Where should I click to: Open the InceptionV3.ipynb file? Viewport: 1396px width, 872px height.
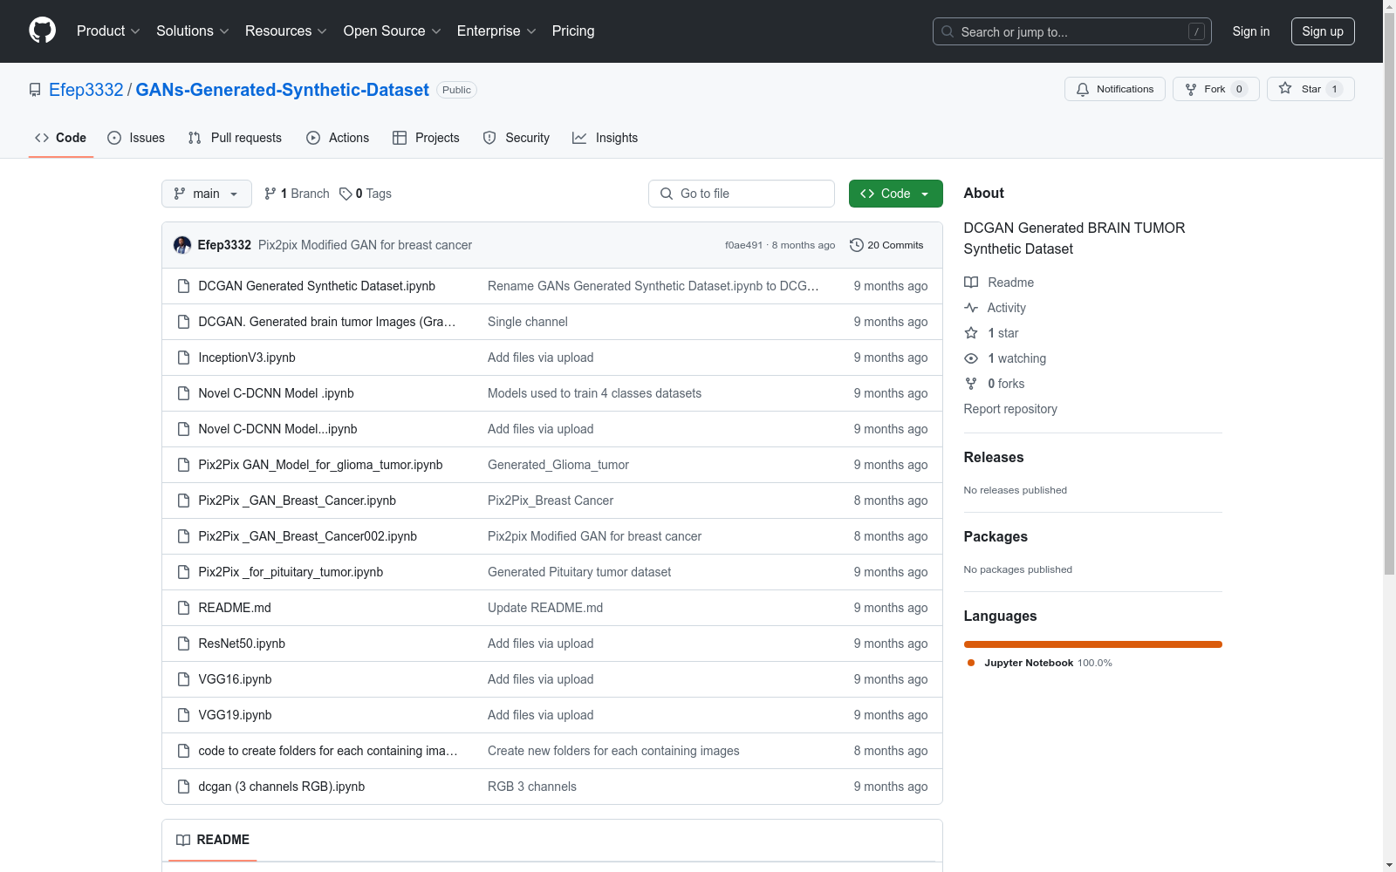coord(247,358)
